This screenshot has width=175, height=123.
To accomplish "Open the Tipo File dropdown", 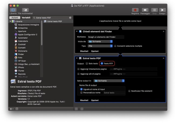I will pyautogui.click(x=100, y=46).
